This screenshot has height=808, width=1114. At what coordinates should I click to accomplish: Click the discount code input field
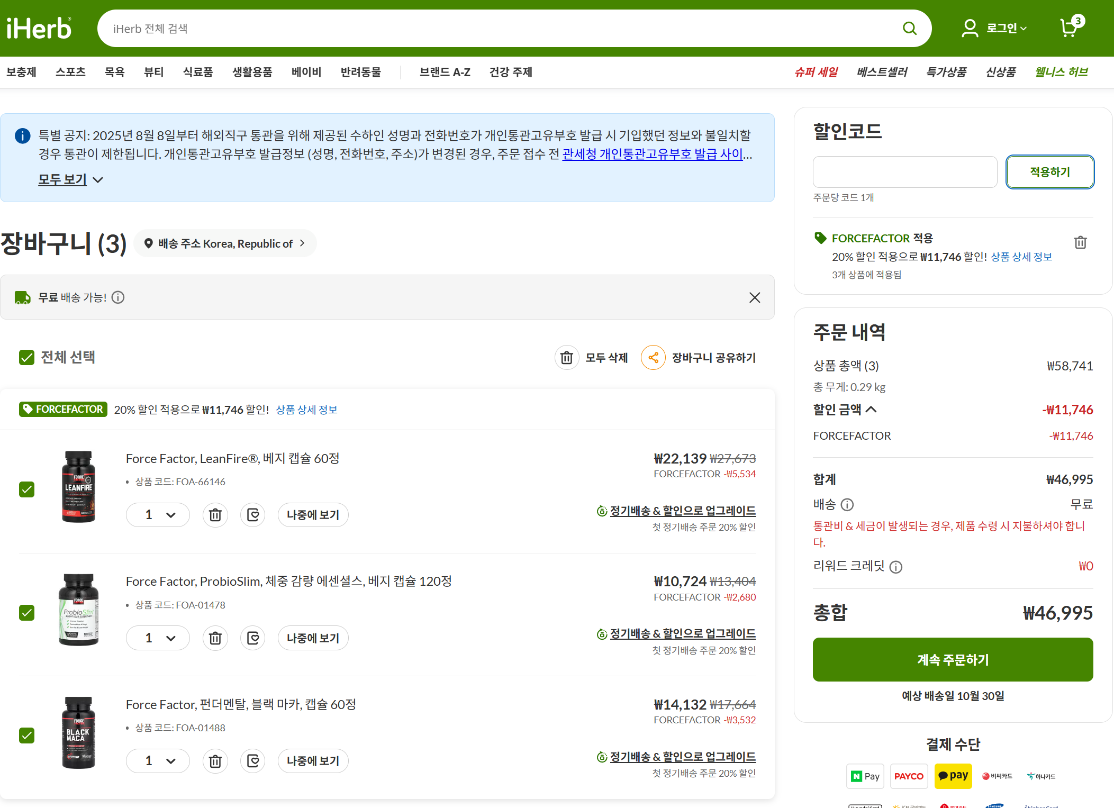click(904, 172)
